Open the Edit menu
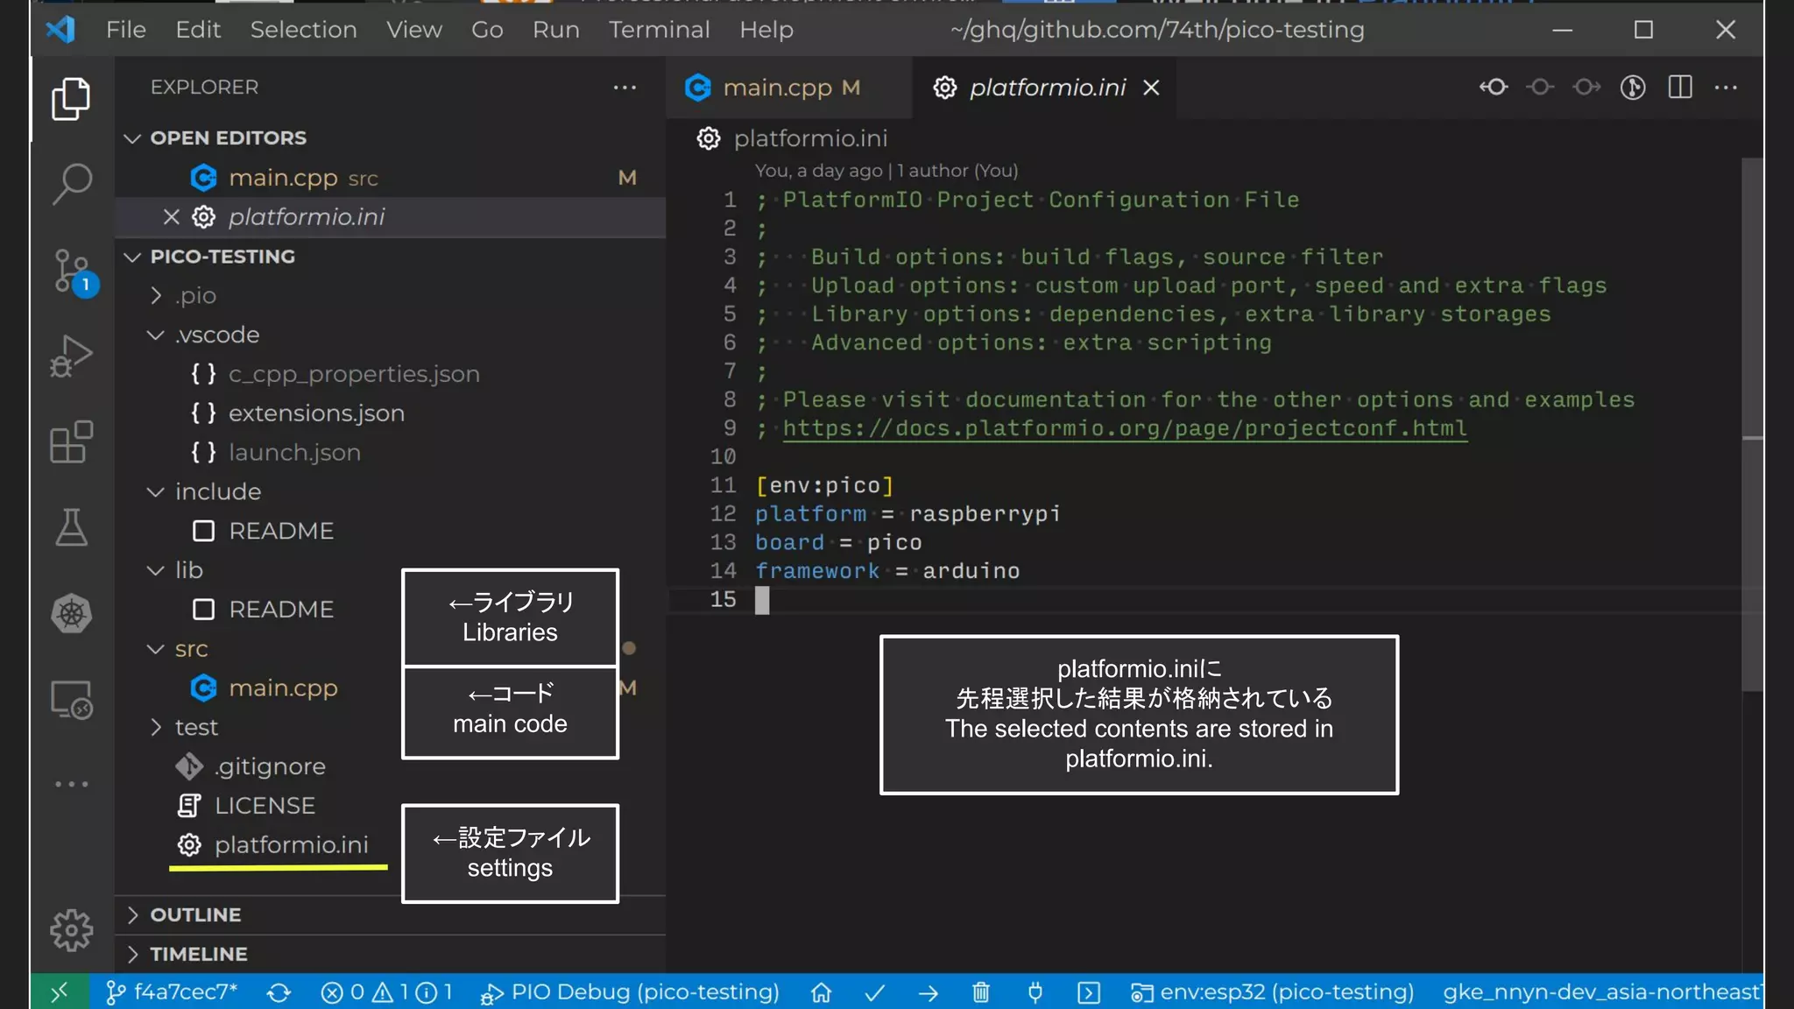The image size is (1794, 1009). pos(197,30)
